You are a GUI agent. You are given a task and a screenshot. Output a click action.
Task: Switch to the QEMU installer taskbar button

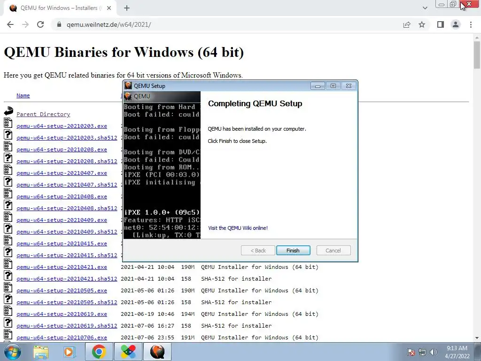[157, 352]
